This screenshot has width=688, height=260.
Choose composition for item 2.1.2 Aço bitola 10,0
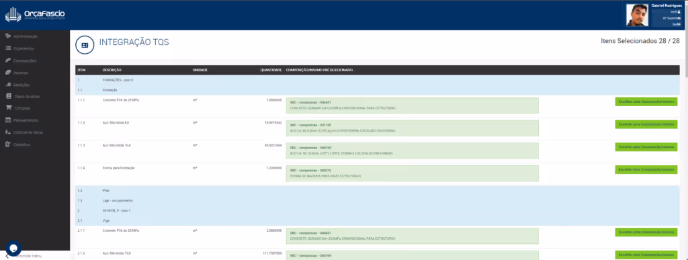[646, 255]
